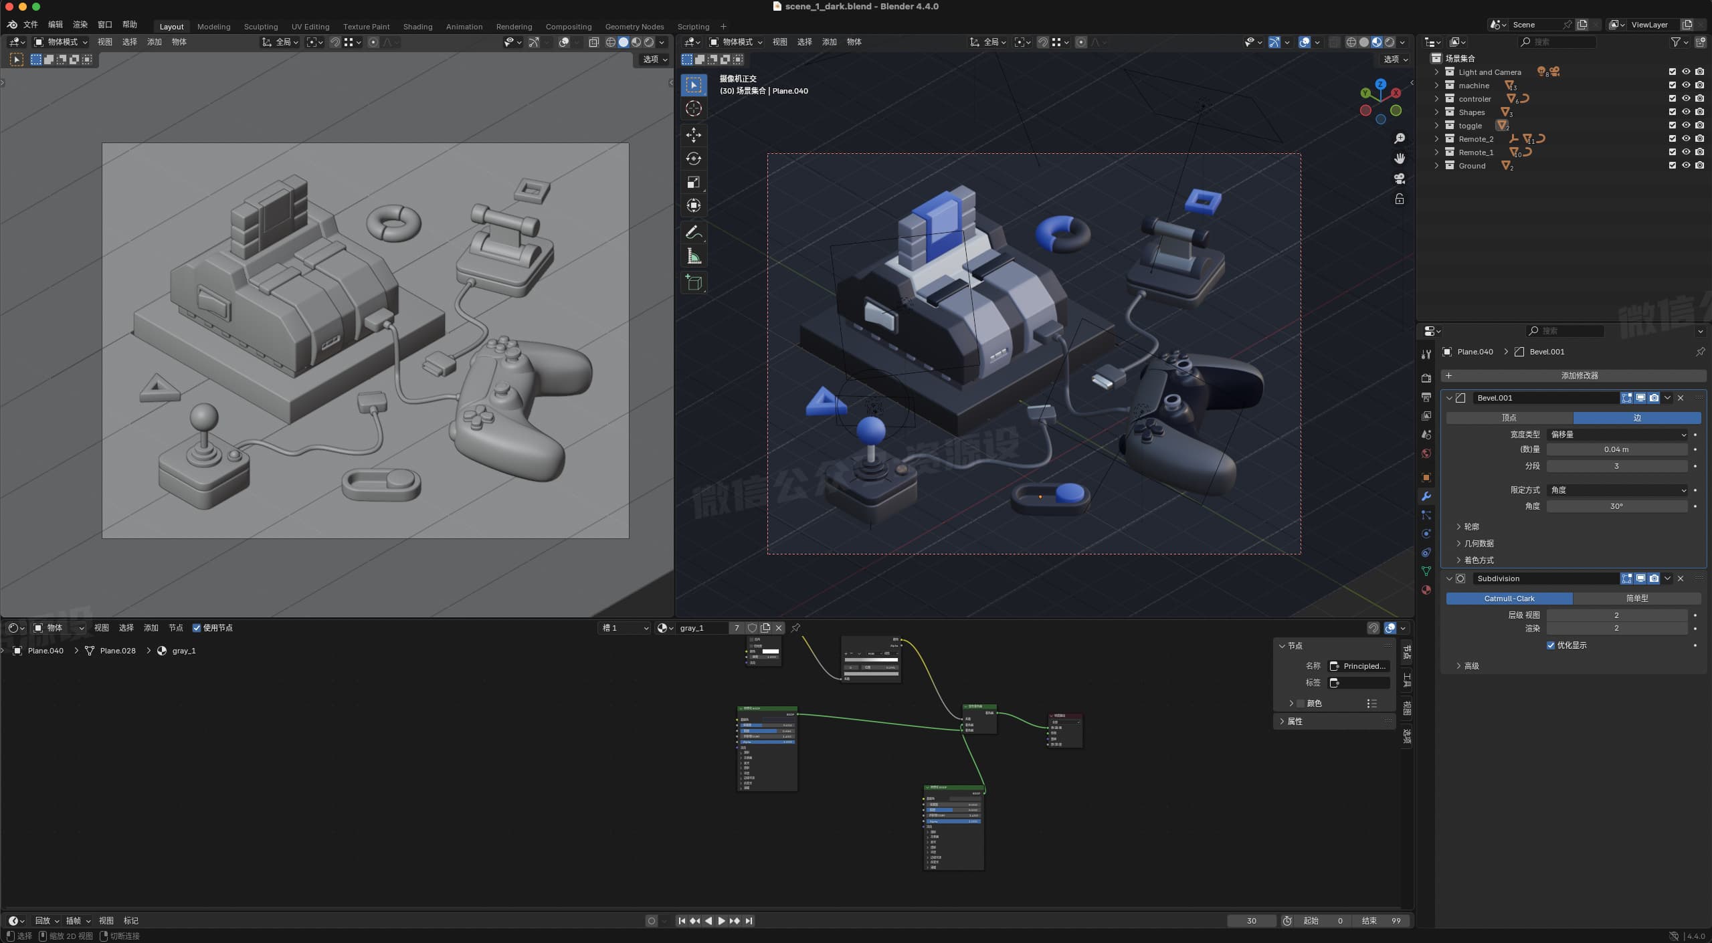Toggle eye icon for Ground collection
The image size is (1712, 943).
(x=1686, y=165)
